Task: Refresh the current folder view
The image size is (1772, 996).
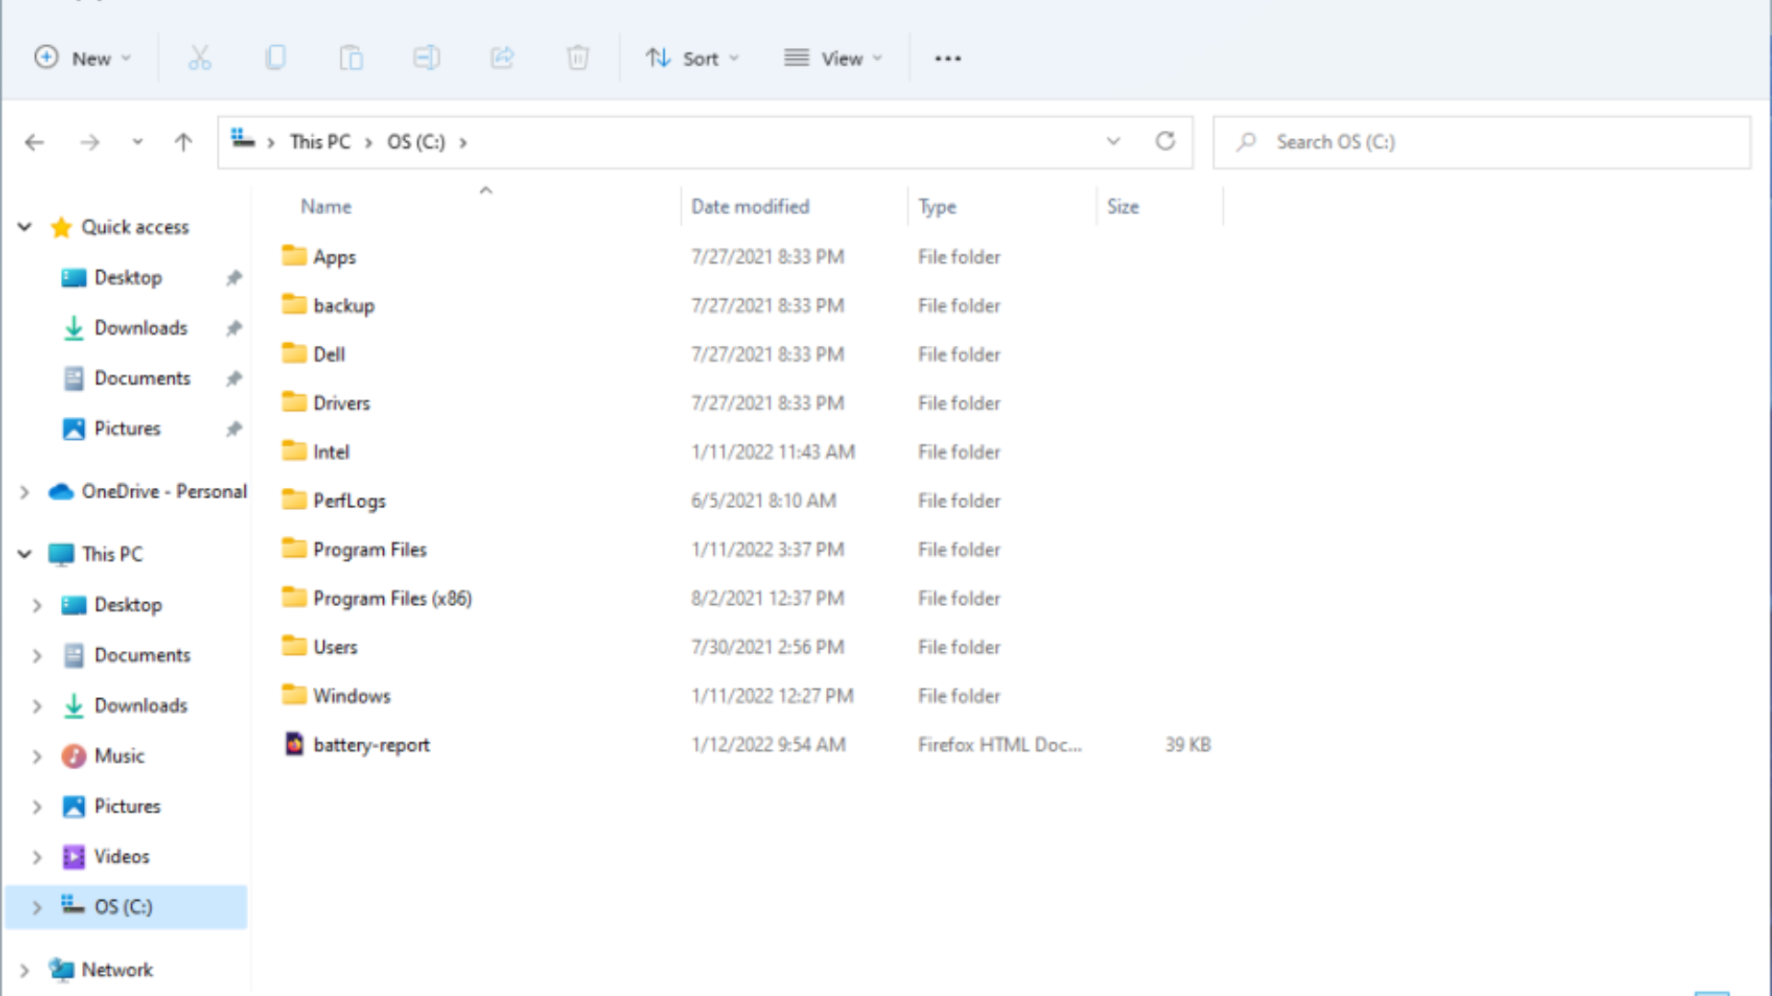Action: click(1165, 141)
